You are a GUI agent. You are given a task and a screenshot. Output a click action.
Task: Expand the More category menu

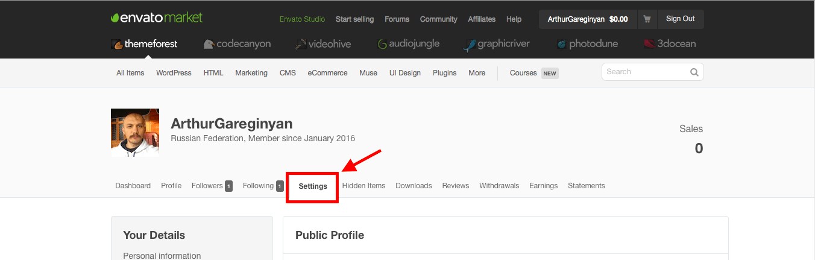477,73
